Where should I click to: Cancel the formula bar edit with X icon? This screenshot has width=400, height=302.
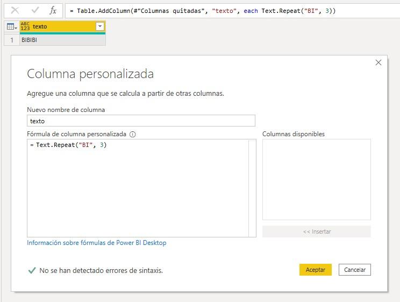pyautogui.click(x=15, y=10)
